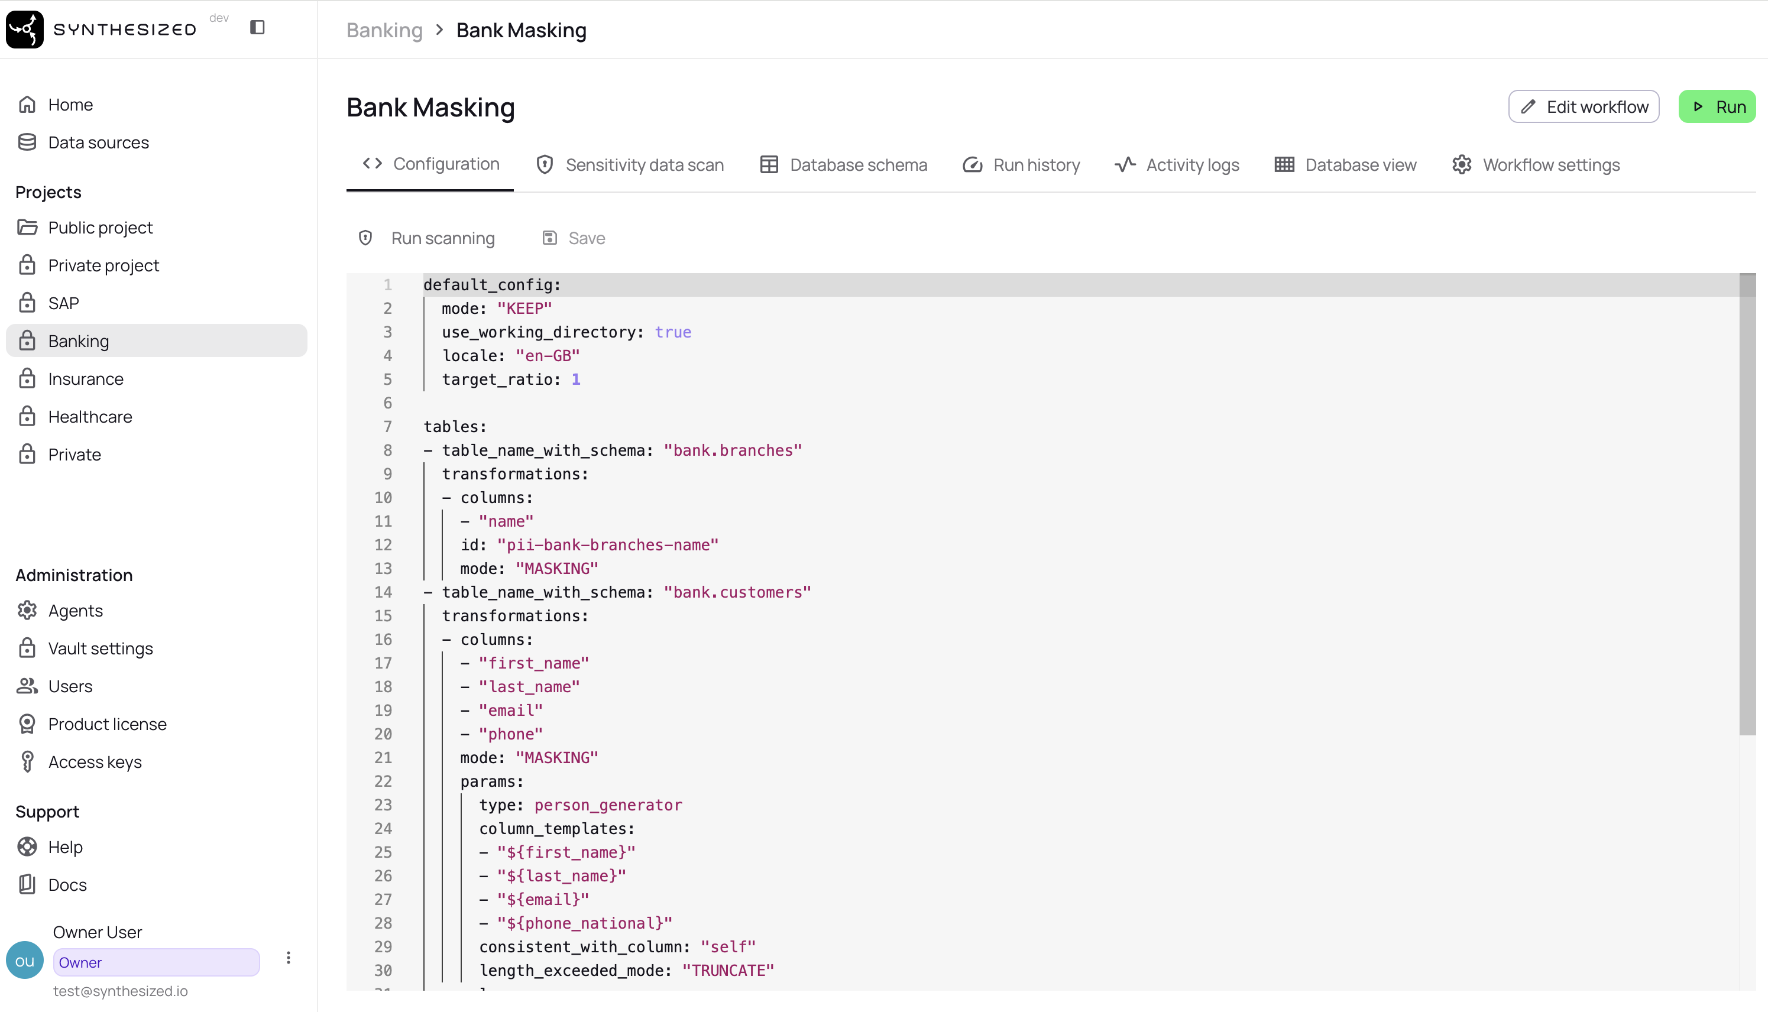Open the user options three-dot menu
The width and height of the screenshot is (1768, 1012).
289,958
